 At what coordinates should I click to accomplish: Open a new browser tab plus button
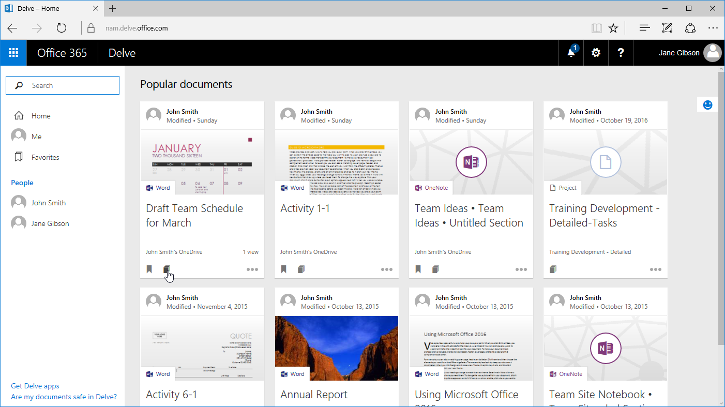click(x=113, y=8)
